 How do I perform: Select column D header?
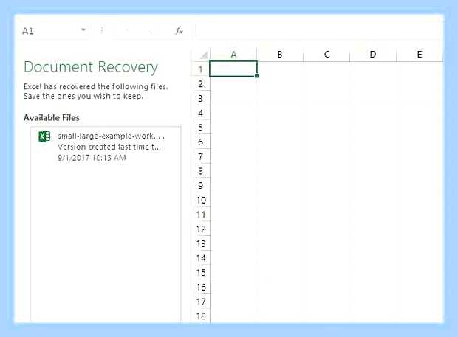coord(373,55)
